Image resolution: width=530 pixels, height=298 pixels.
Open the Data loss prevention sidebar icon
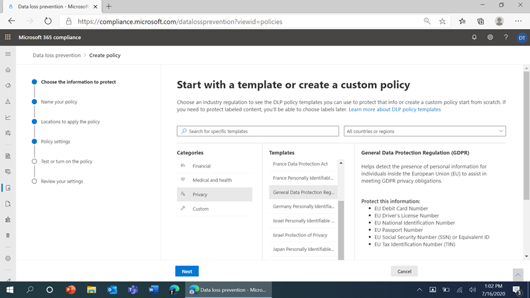(8, 188)
